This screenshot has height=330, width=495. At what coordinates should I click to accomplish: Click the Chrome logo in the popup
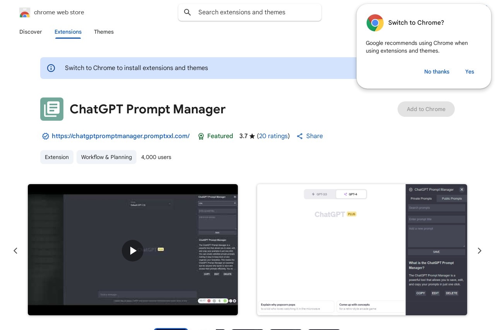pyautogui.click(x=375, y=23)
